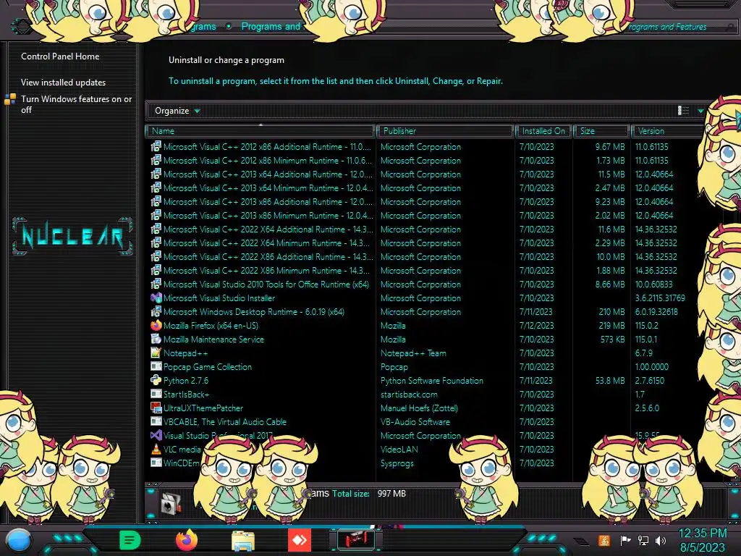Switch to the active Control Panel taskbar button
The image size is (741, 556).
356,539
